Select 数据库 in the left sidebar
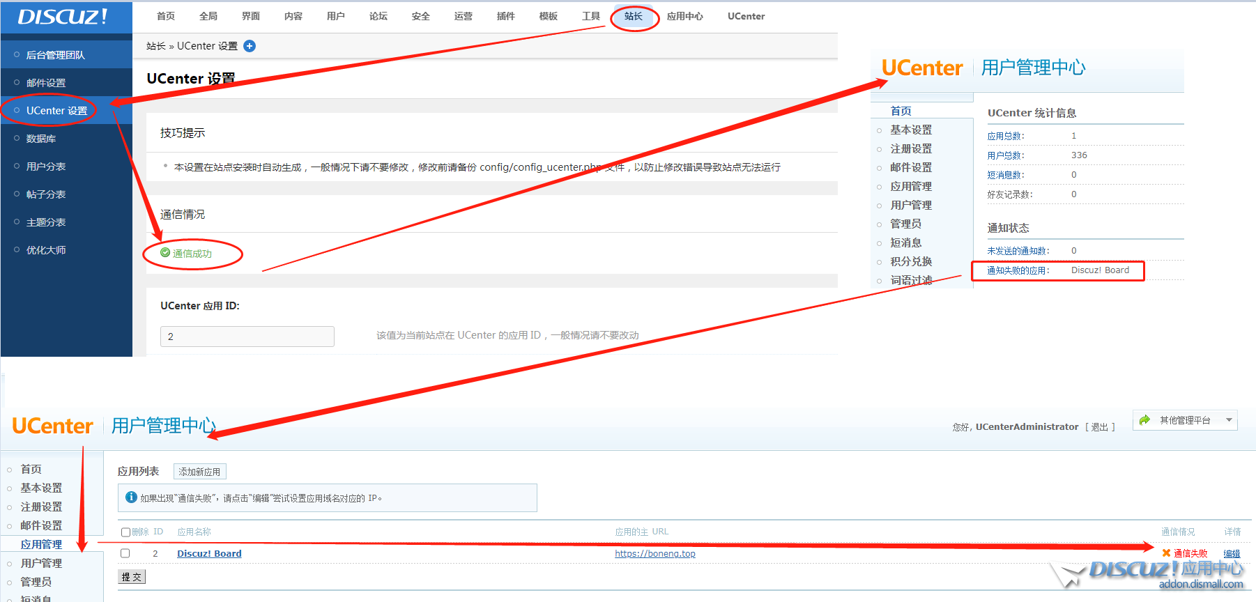Viewport: 1256px width, 602px height. coord(41,139)
